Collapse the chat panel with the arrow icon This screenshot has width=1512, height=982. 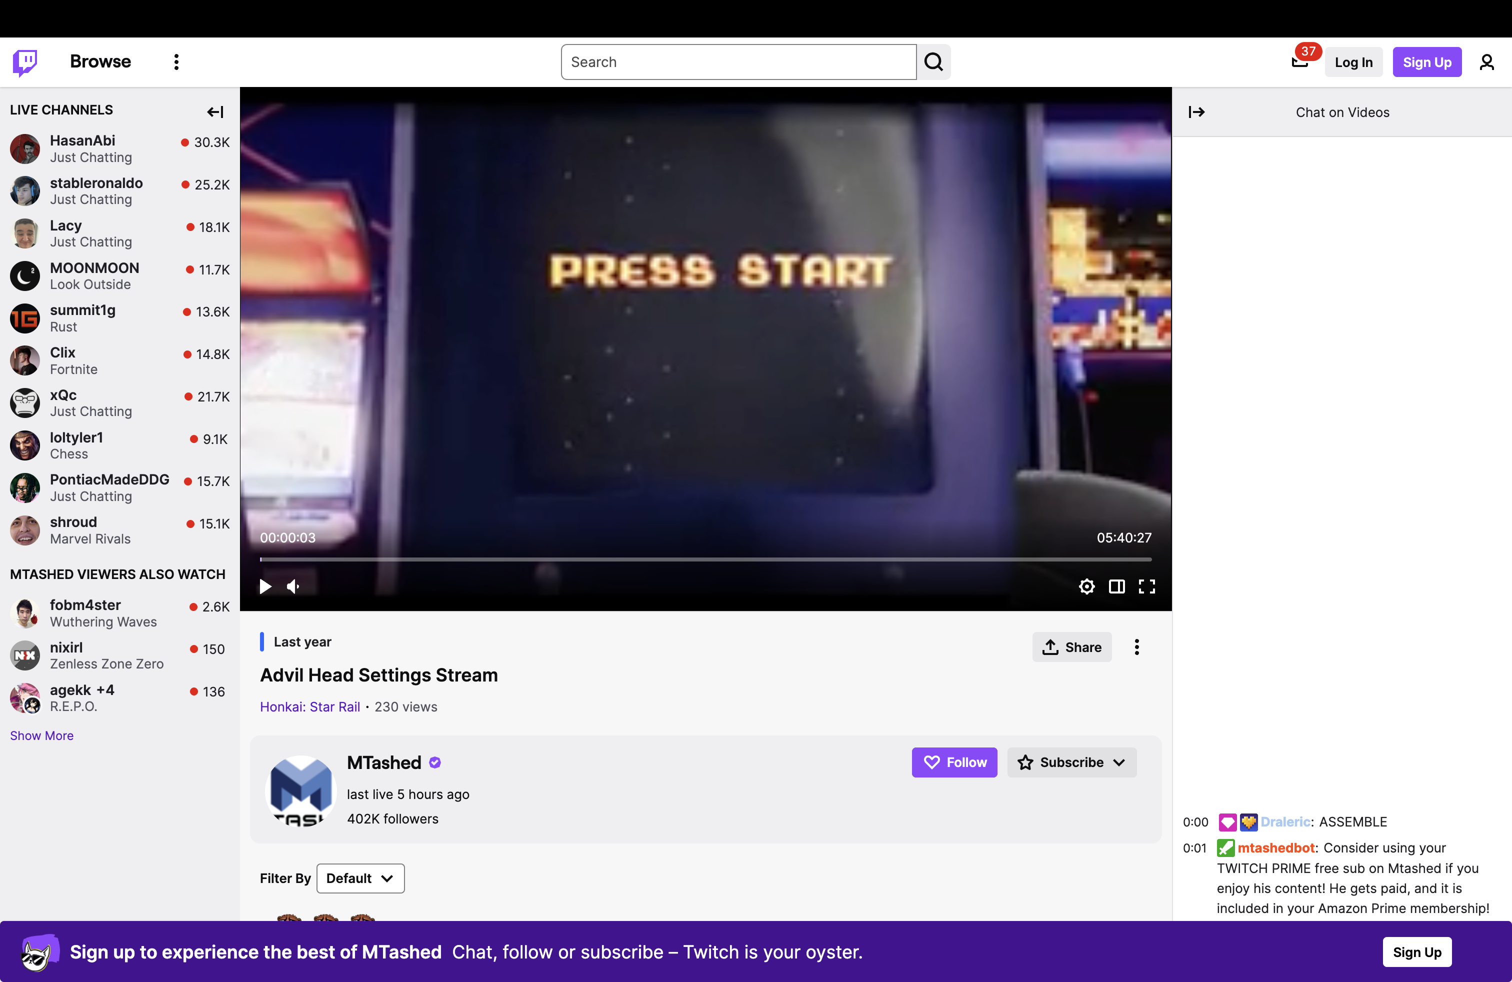(x=1197, y=111)
